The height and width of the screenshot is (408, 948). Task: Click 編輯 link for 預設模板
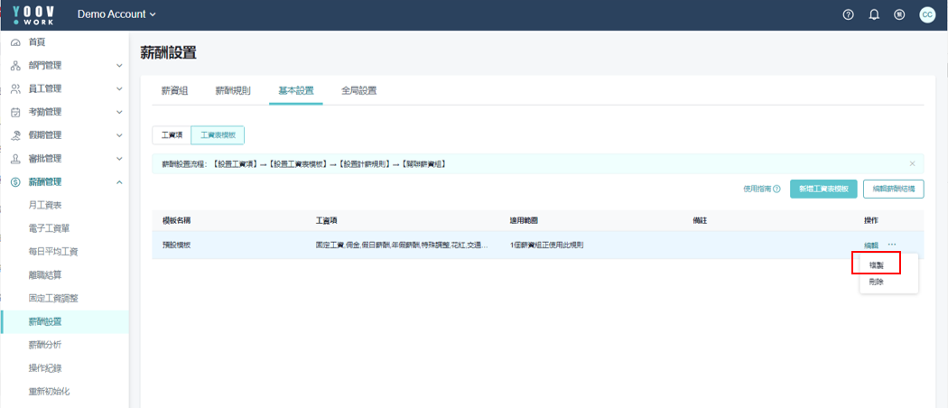[x=871, y=245]
